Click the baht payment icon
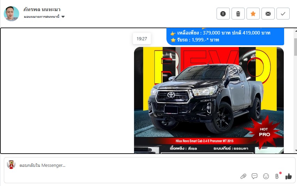The height and width of the screenshot is (186, 297). coord(277,176)
